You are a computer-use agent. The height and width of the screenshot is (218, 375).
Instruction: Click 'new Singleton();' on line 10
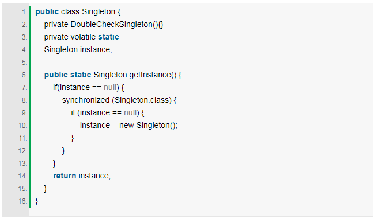pos(148,125)
